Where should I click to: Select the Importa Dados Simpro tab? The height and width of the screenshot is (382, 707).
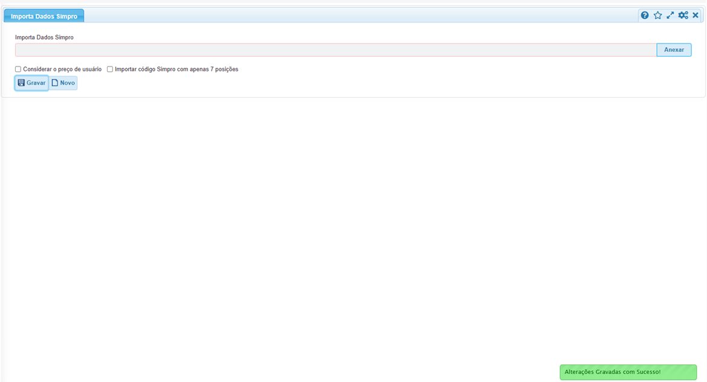tap(44, 16)
